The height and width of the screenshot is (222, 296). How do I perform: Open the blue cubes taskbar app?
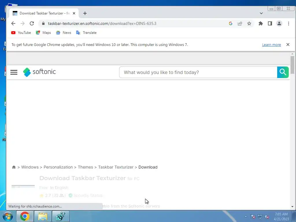pyautogui.click(x=61, y=216)
